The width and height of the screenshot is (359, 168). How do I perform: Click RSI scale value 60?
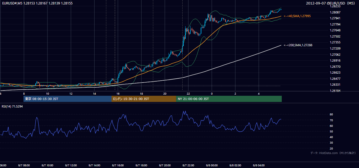coord(331,126)
